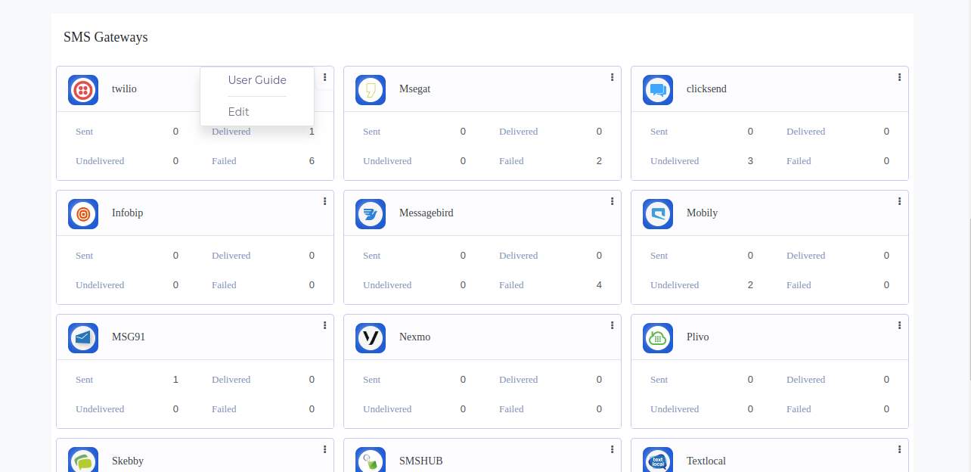Open the Messagebird card three-dot menu

click(x=612, y=201)
